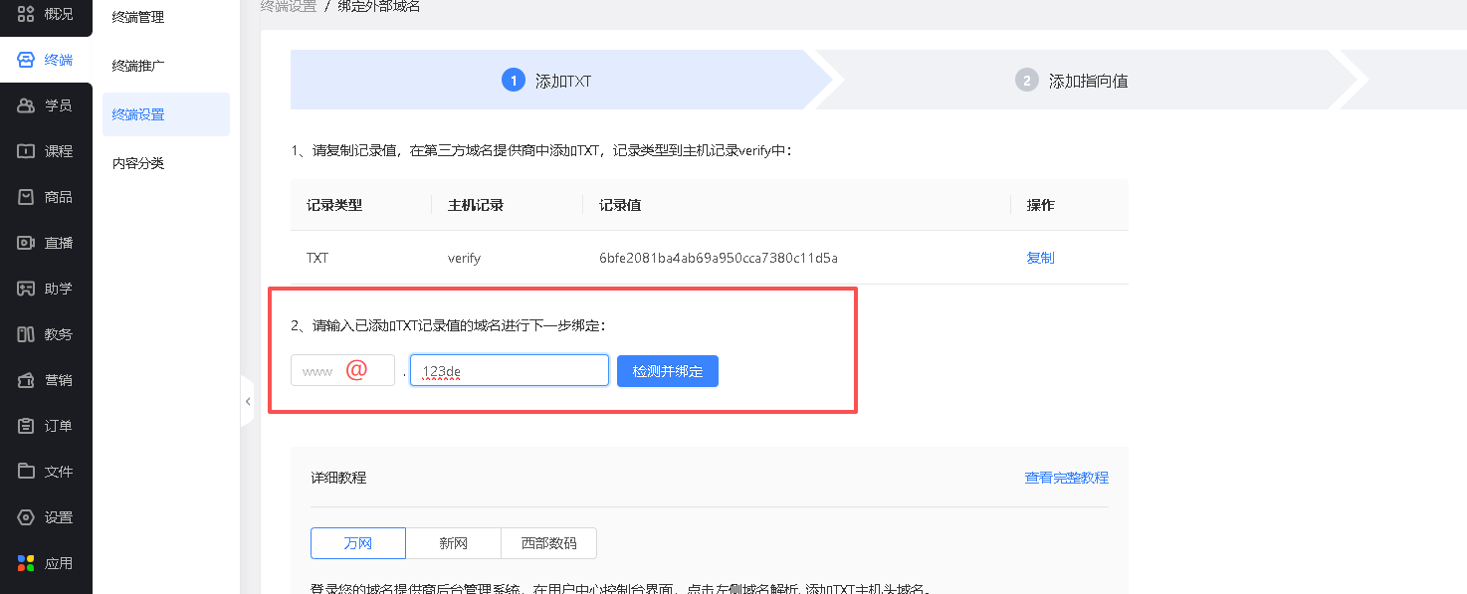The image size is (1467, 594).
Task: Click the 主机记录 column header
Action: (x=476, y=205)
